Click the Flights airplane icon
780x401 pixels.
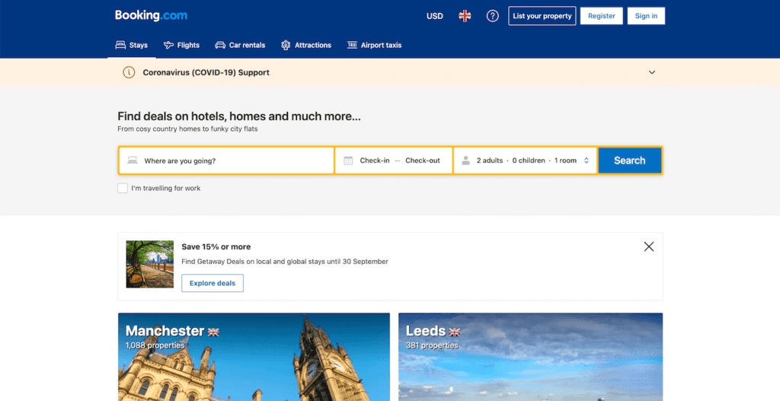tap(168, 45)
